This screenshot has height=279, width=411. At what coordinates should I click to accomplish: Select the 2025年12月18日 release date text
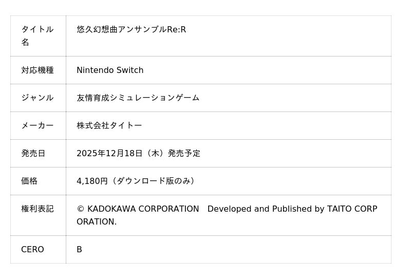[x=109, y=153]
